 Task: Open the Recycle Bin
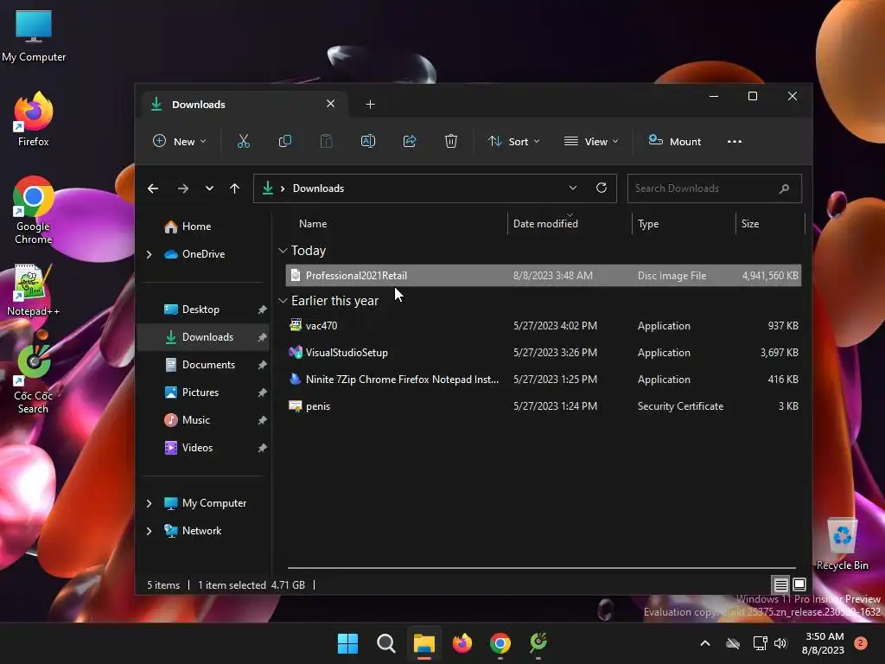pos(842,545)
